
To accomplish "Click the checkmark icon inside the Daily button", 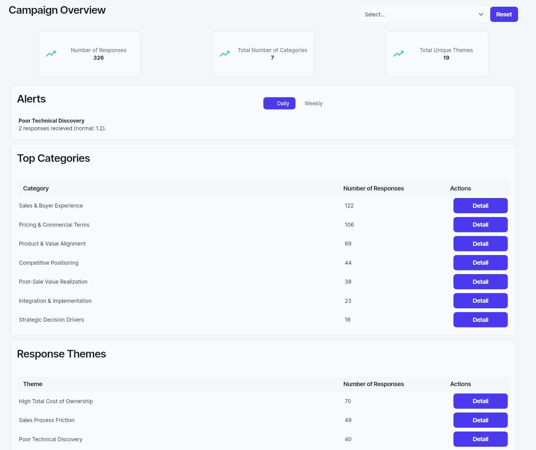I will (270, 103).
